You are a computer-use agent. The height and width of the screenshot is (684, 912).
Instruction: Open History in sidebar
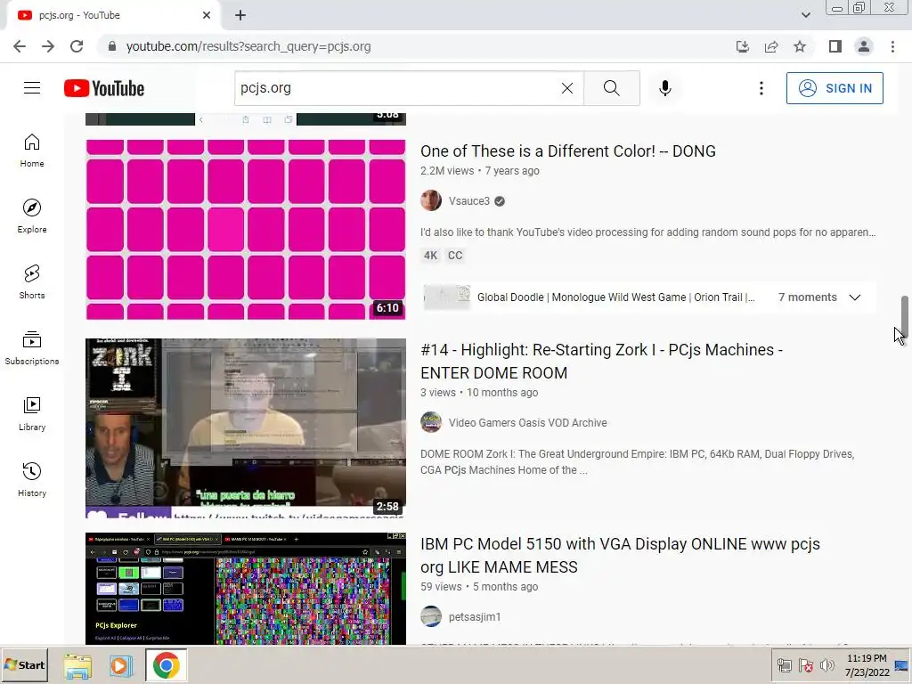32,479
